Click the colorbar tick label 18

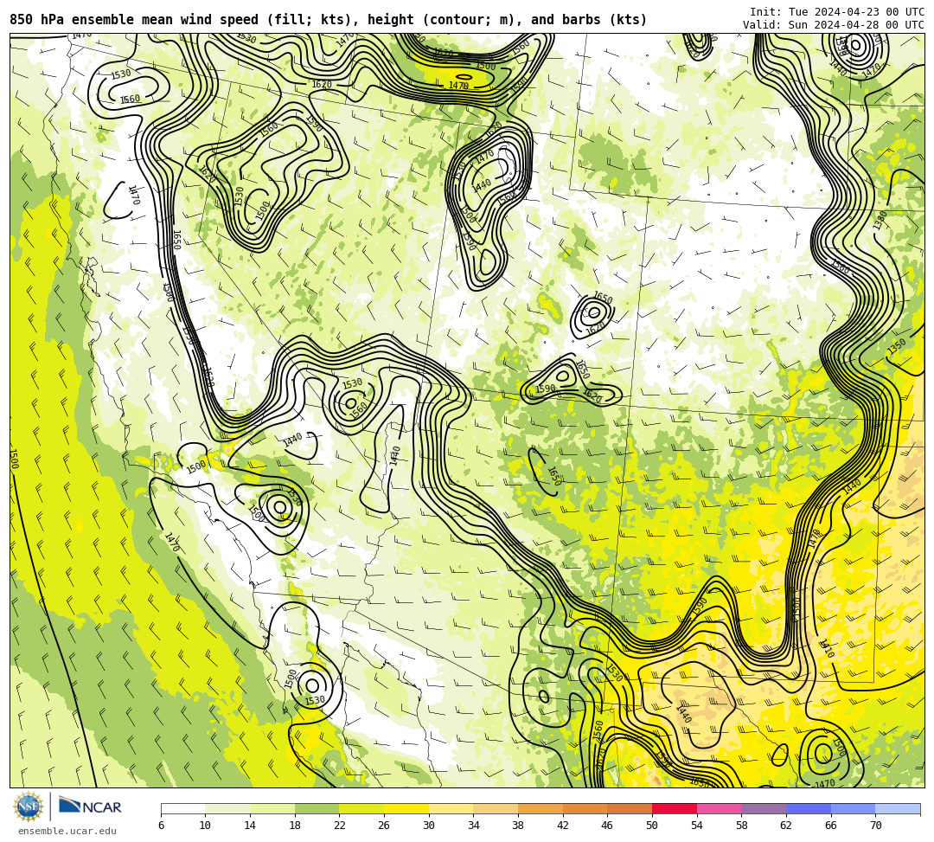click(x=295, y=826)
